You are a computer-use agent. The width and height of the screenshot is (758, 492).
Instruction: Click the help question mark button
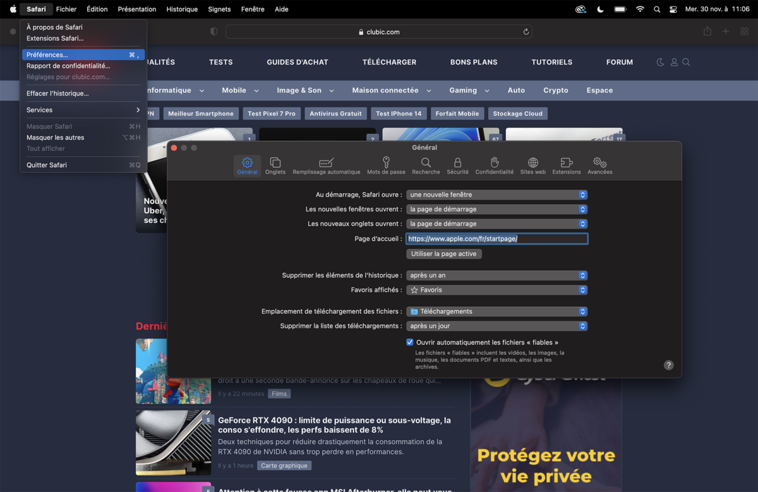tap(668, 365)
